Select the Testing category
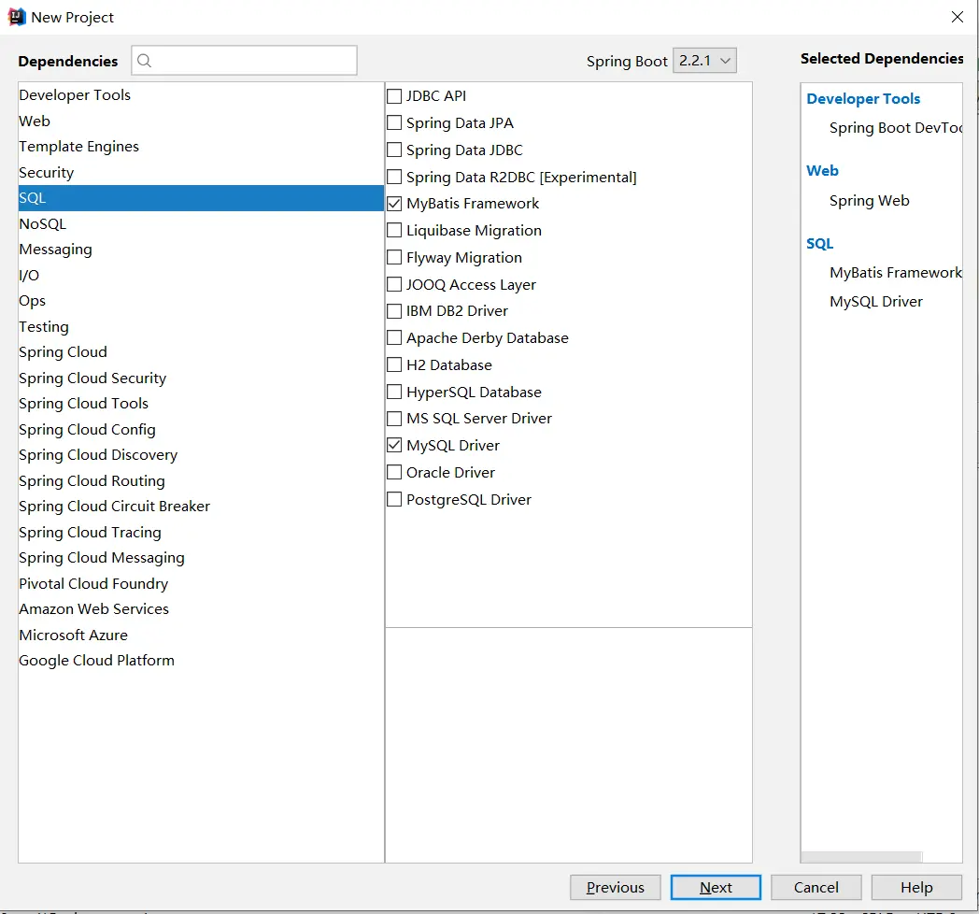The width and height of the screenshot is (979, 914). (x=201, y=327)
